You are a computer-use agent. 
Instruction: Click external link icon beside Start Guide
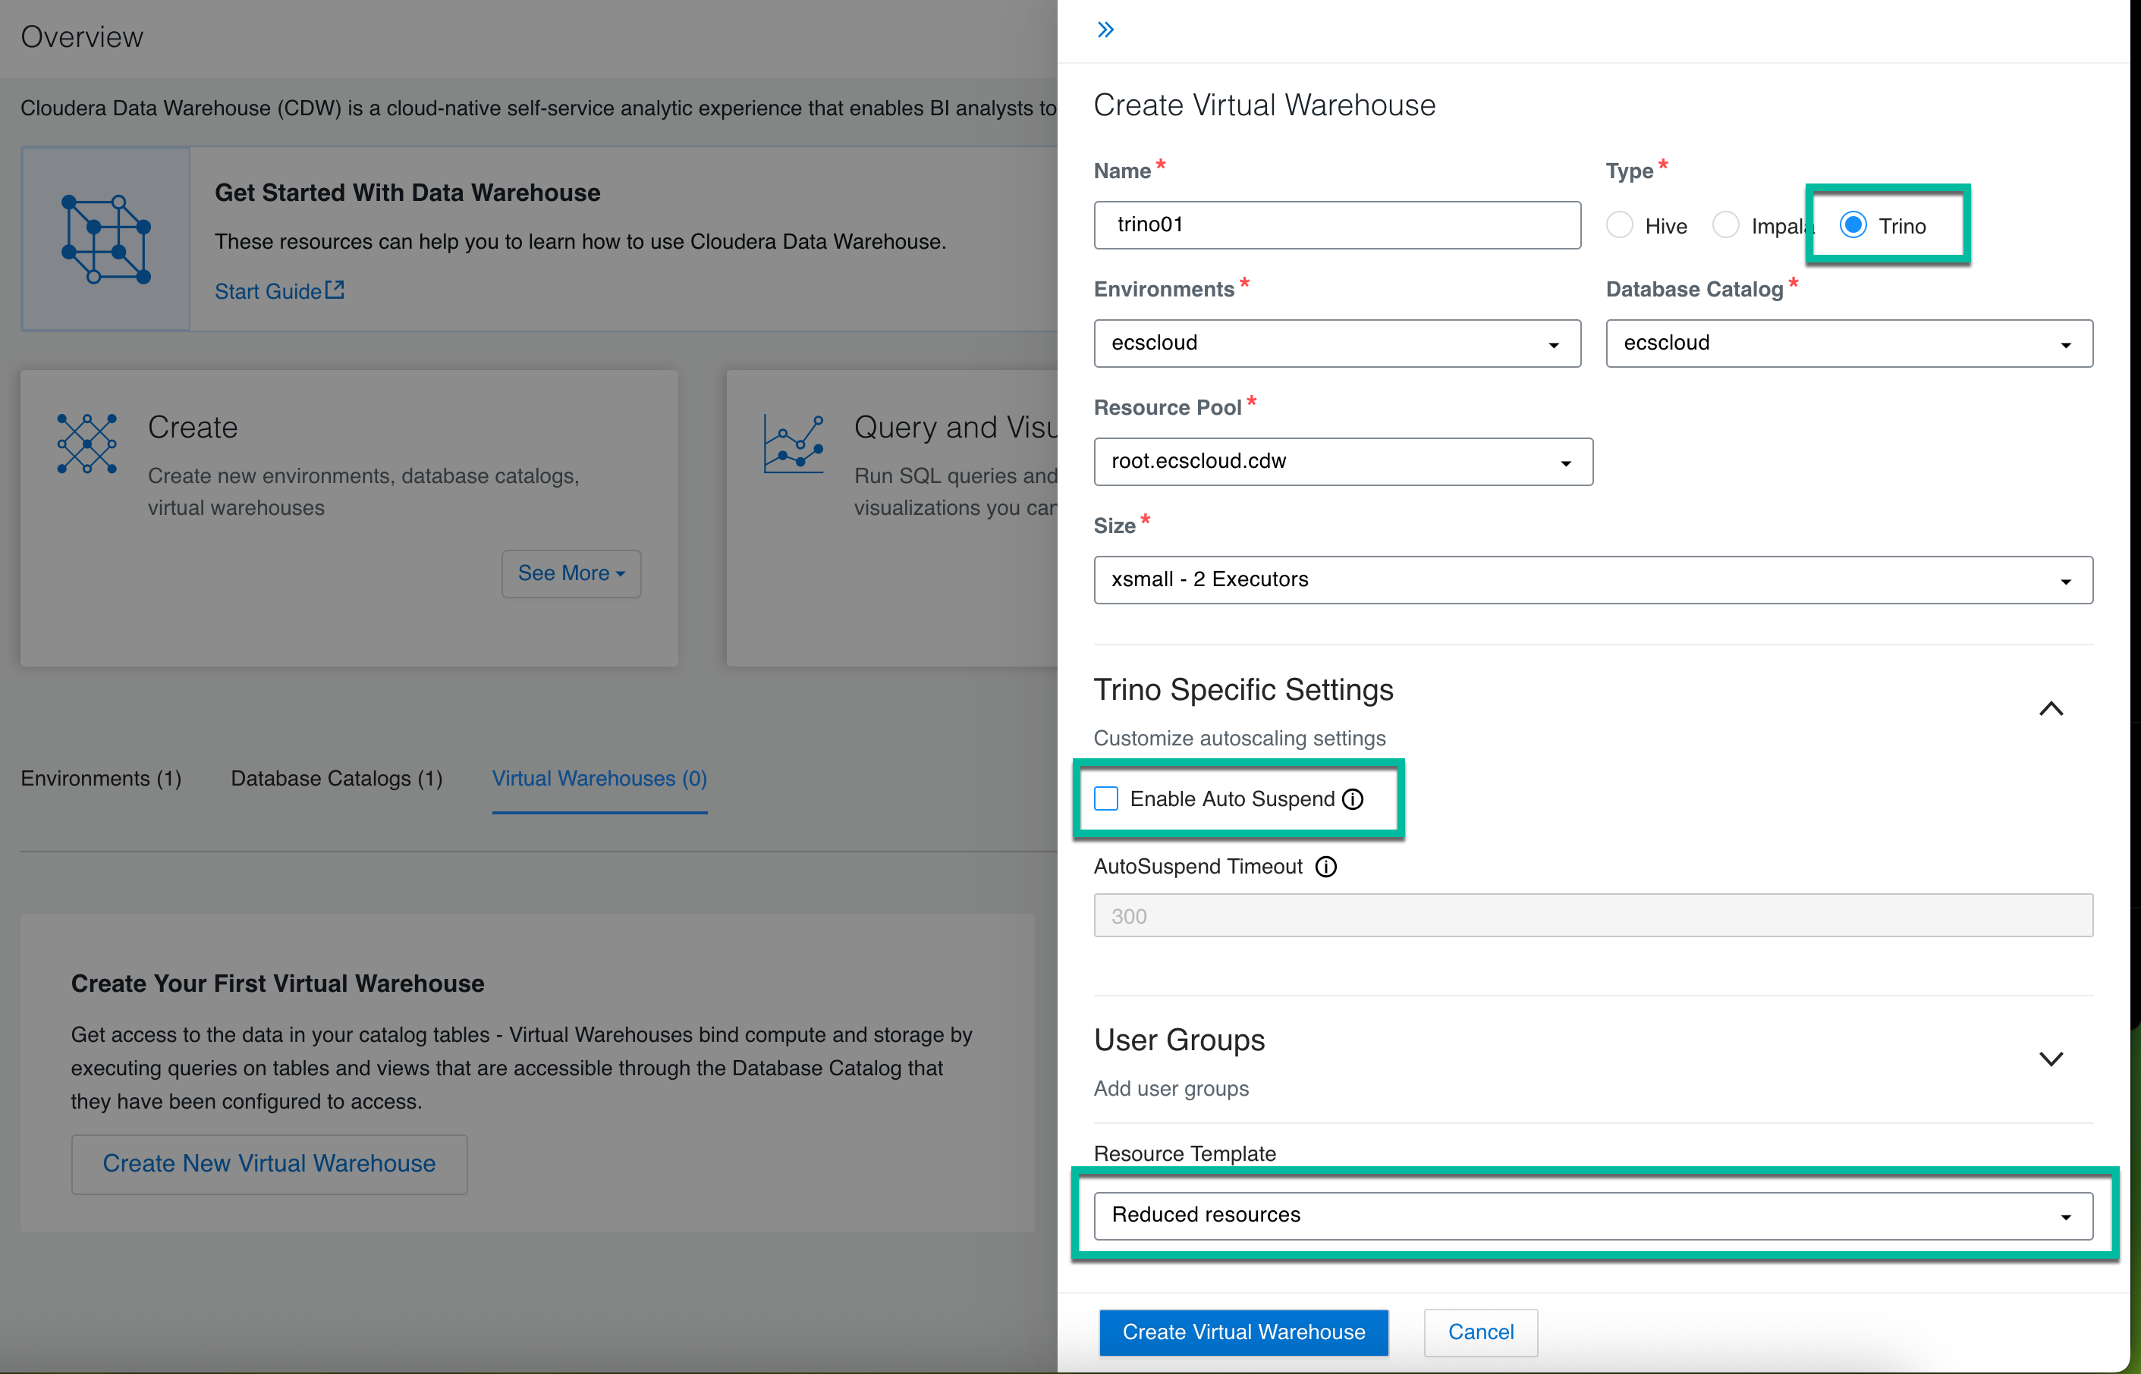[x=335, y=290]
